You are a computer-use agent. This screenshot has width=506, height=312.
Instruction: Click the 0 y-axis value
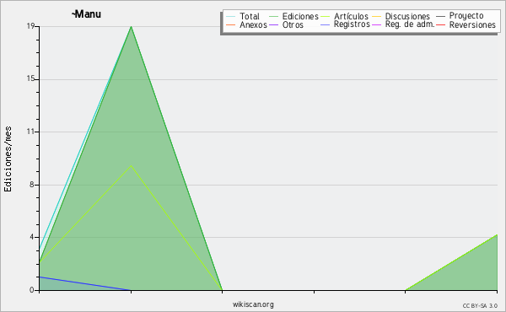[x=32, y=290]
